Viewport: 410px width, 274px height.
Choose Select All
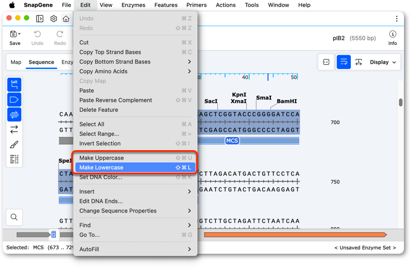[x=135, y=124]
